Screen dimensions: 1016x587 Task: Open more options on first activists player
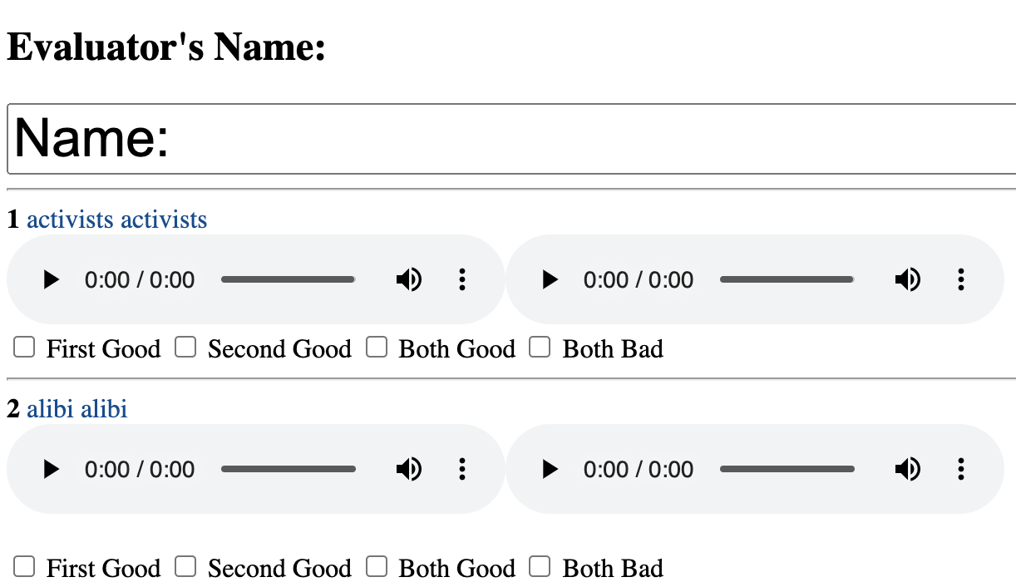point(462,280)
